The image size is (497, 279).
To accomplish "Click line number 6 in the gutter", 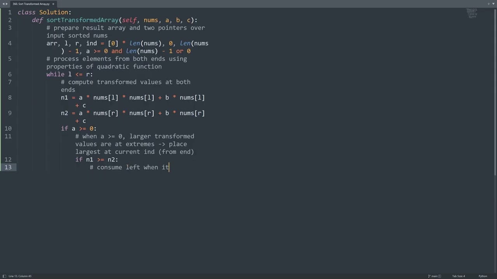I will coord(10,74).
